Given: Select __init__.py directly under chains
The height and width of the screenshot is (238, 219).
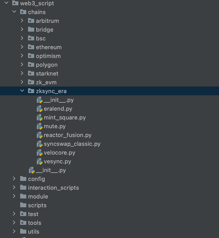Looking at the screenshot, I should coord(51,170).
